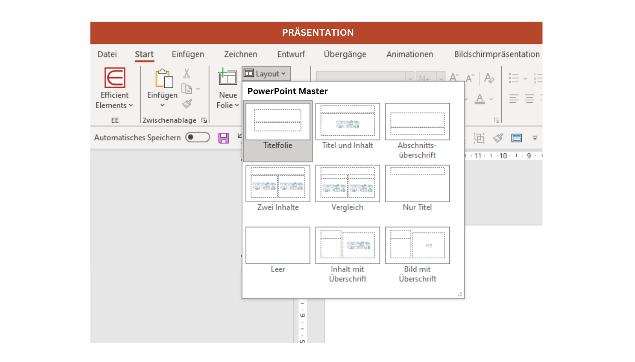The width and height of the screenshot is (635, 362).
Task: Click the align left icon
Action: point(514,98)
